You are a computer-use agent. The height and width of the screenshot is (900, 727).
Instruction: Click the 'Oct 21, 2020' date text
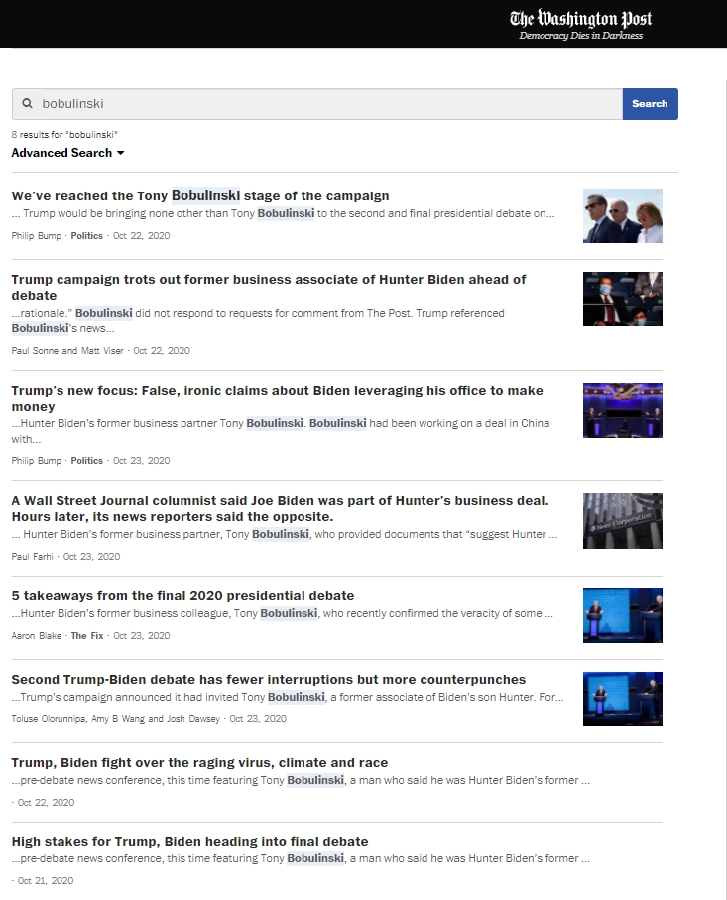pyautogui.click(x=46, y=880)
